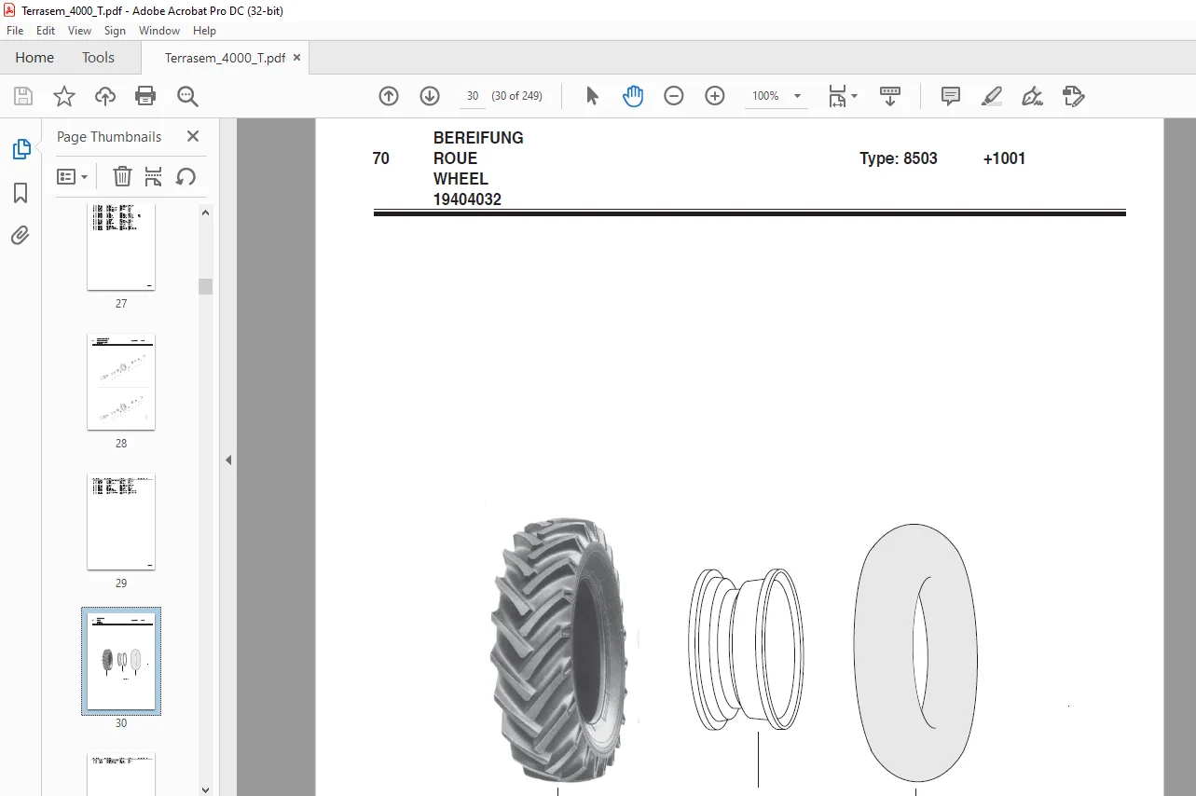Viewport: 1196px width, 796px height.
Task: Click the page number input field
Action: tap(473, 96)
